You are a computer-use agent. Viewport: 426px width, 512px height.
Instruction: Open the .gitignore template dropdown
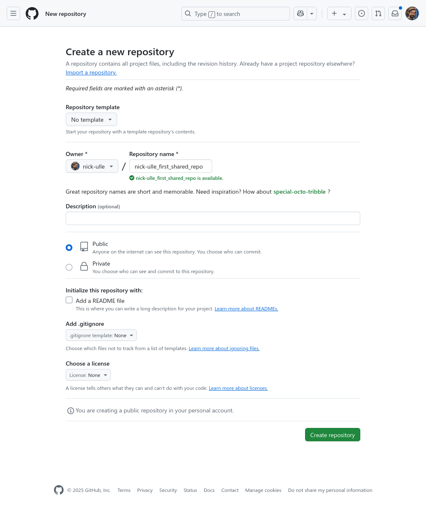pos(101,335)
